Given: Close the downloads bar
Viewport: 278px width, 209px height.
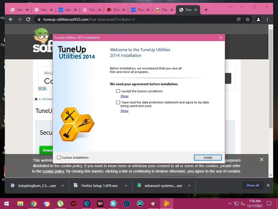Looking at the screenshot, I should point(268,185).
